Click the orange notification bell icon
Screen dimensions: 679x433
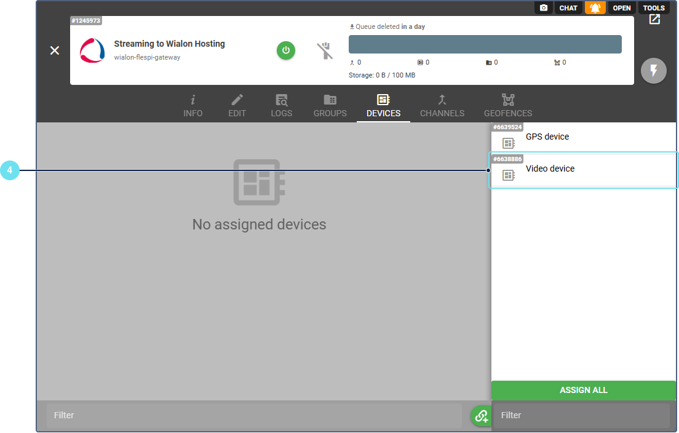coord(595,8)
